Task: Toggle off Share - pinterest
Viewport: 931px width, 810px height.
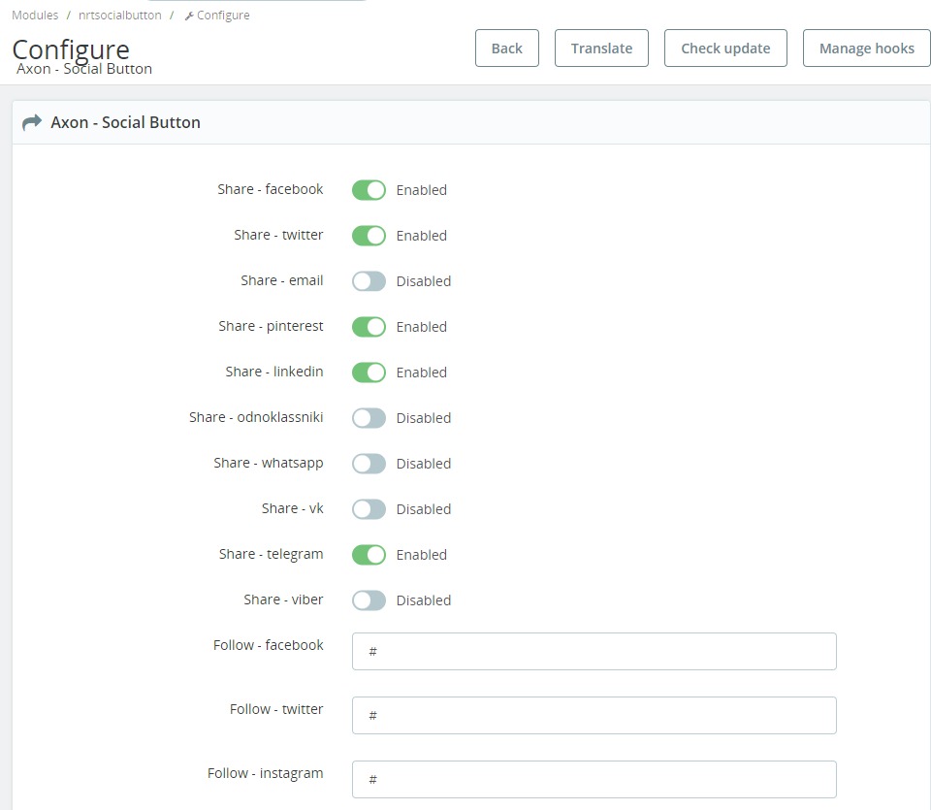Action: 369,327
